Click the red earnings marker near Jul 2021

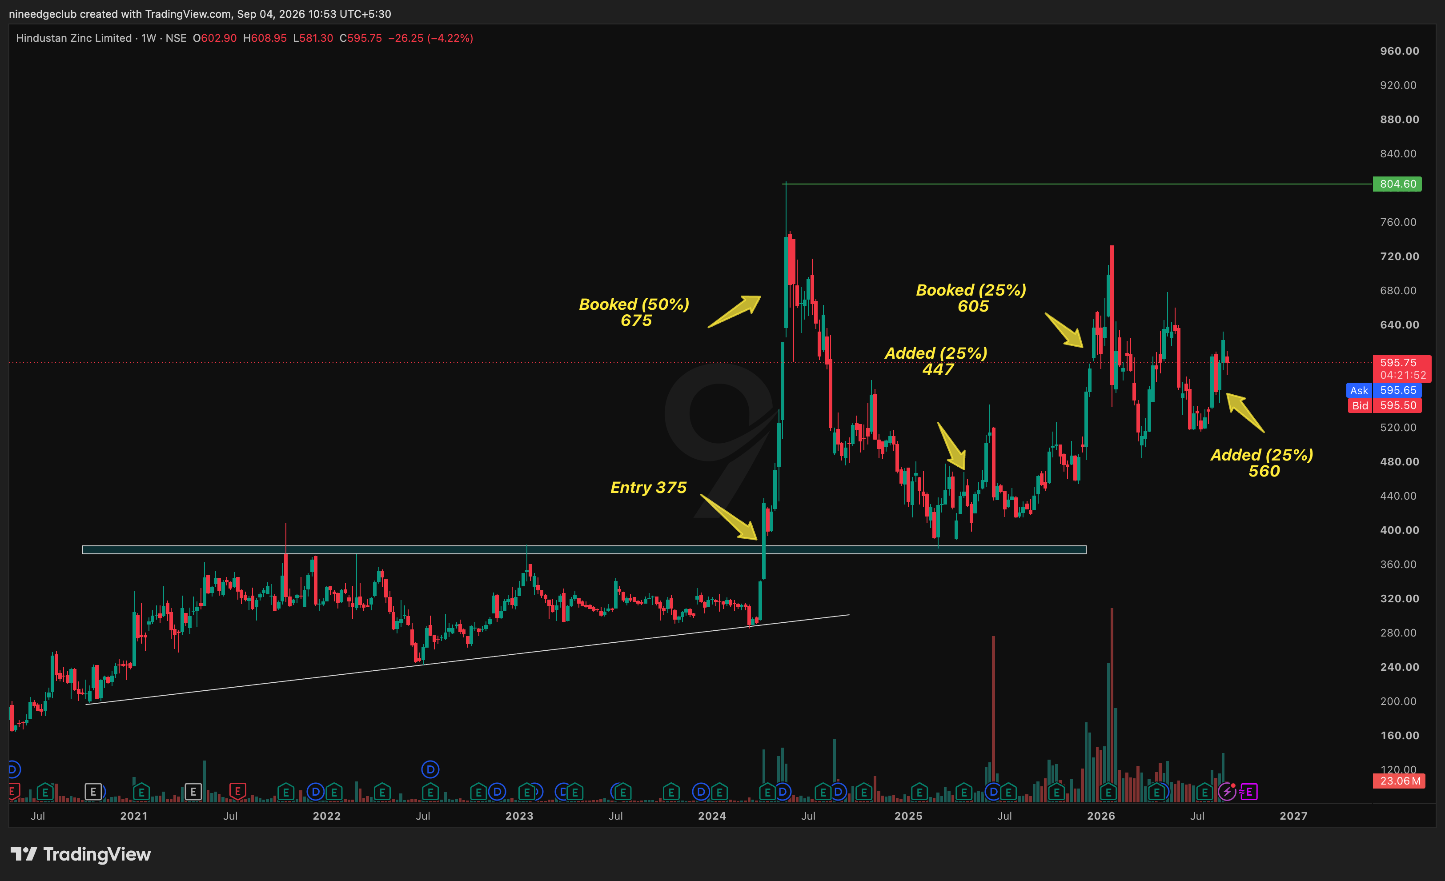coord(237,791)
